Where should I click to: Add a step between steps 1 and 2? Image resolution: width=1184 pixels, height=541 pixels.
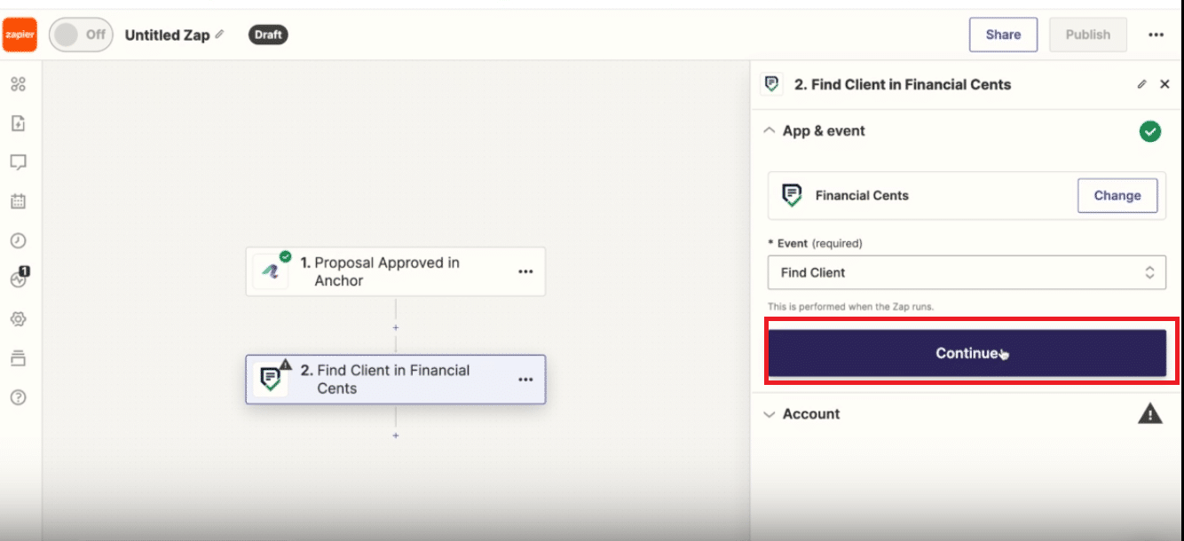[396, 327]
